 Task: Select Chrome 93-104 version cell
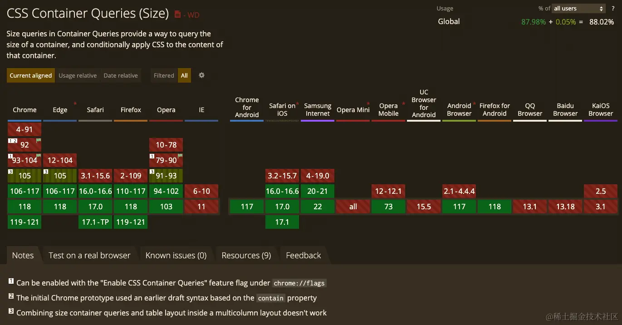tap(24, 160)
